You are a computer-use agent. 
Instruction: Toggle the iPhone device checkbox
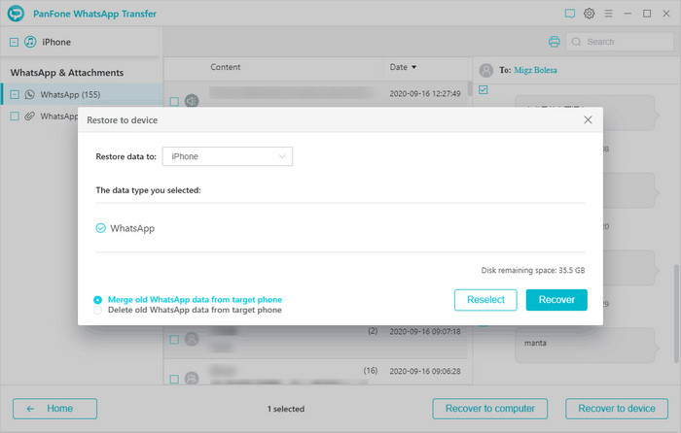point(14,42)
